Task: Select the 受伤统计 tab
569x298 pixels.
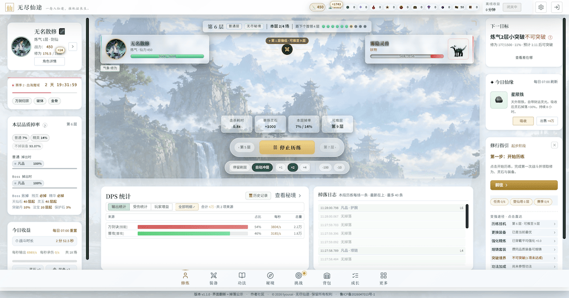Action: tap(140, 206)
